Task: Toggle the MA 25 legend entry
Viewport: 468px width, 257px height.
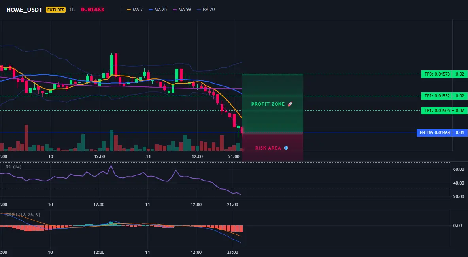Action: pos(158,10)
